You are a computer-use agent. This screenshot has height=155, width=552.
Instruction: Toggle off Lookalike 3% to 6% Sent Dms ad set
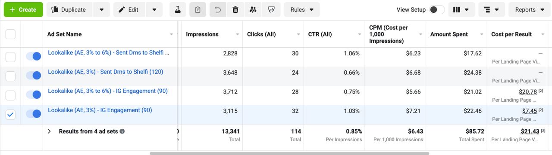[34, 56]
